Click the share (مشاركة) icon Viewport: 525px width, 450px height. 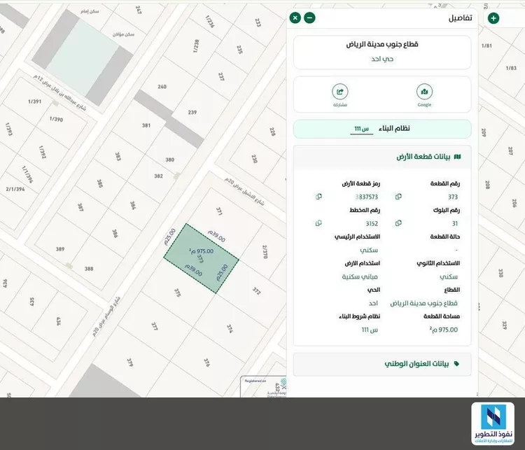[x=339, y=92]
